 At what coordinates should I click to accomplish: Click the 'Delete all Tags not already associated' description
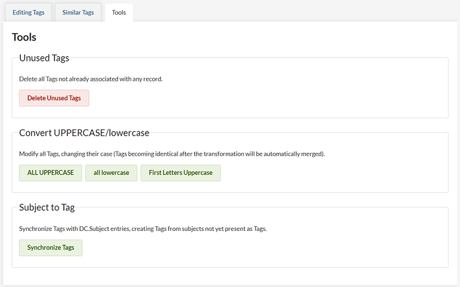click(x=91, y=79)
